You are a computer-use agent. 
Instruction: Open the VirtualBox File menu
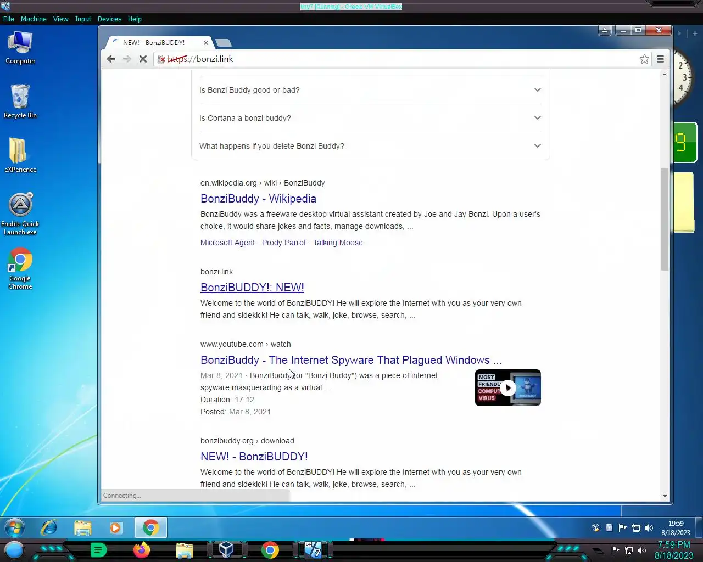[x=9, y=19]
